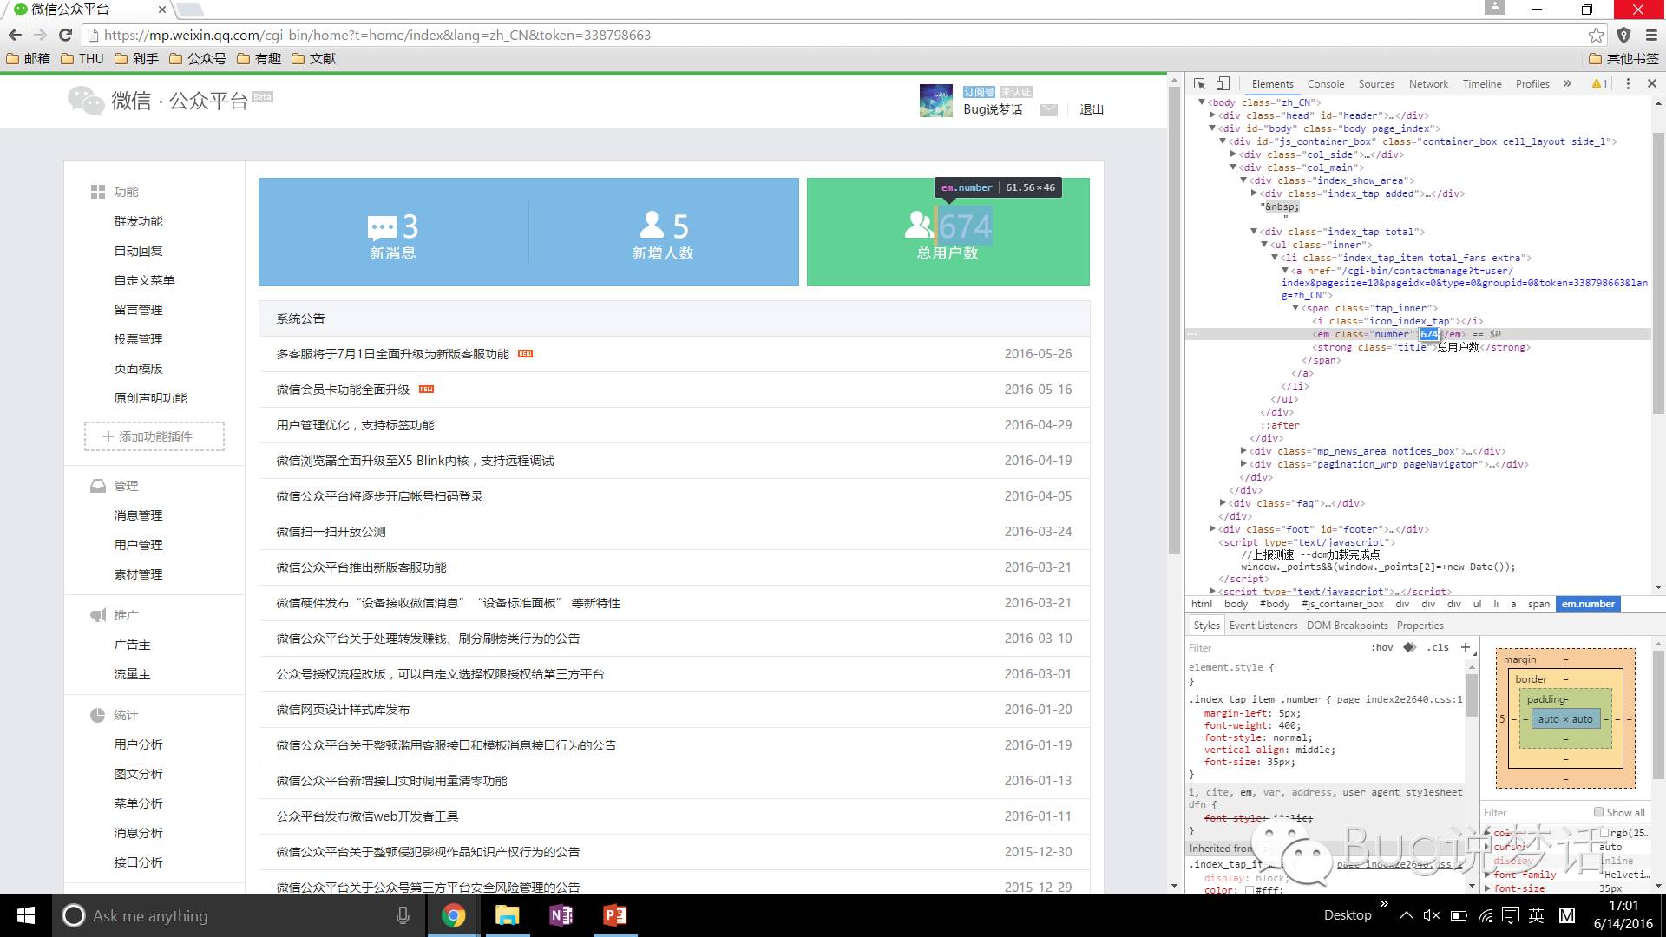Click the new style rule plus icon

1466,647
